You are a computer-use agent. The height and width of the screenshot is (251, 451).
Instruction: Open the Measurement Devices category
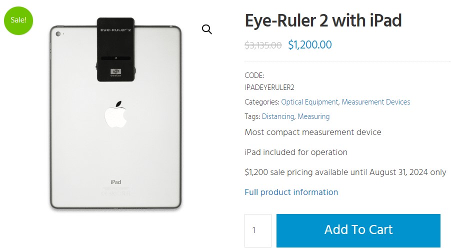tap(376, 102)
